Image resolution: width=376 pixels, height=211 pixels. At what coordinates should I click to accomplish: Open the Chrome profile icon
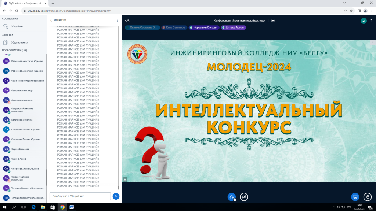[x=365, y=11]
